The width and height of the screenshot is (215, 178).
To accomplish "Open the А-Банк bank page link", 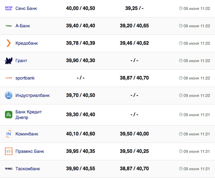I will coord(23,26).
